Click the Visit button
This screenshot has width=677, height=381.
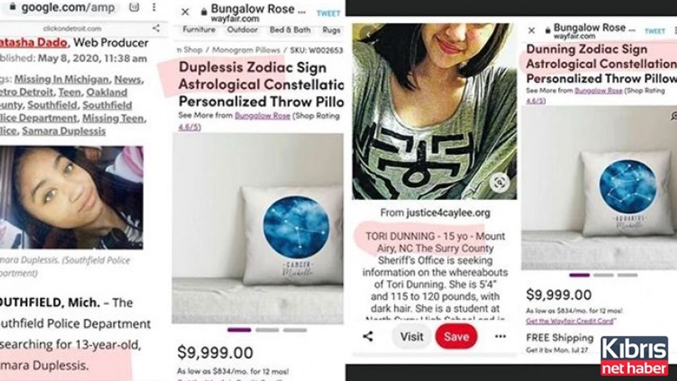(x=411, y=337)
